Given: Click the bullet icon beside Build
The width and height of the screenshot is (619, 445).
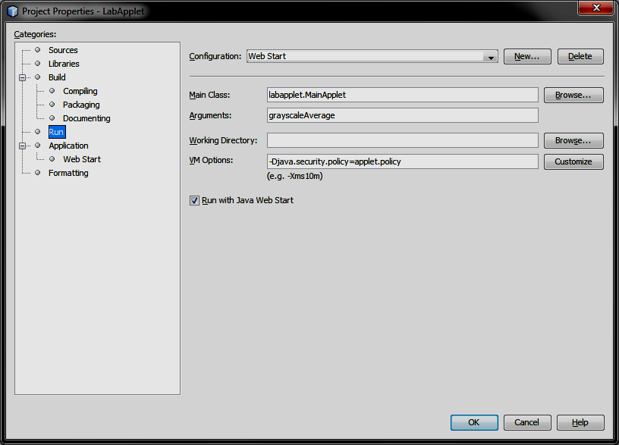Looking at the screenshot, I should [37, 77].
